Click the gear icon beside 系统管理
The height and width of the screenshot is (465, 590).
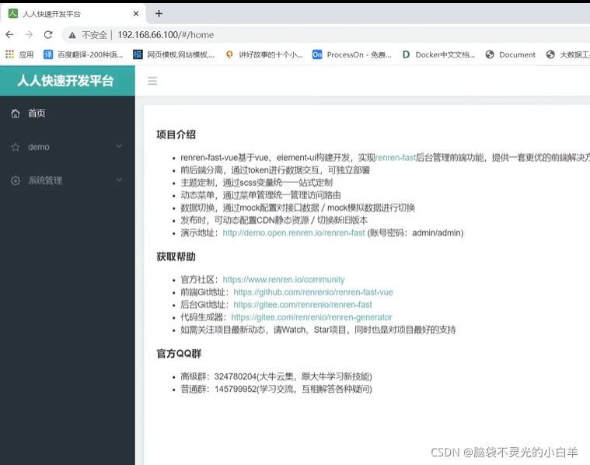[16, 180]
